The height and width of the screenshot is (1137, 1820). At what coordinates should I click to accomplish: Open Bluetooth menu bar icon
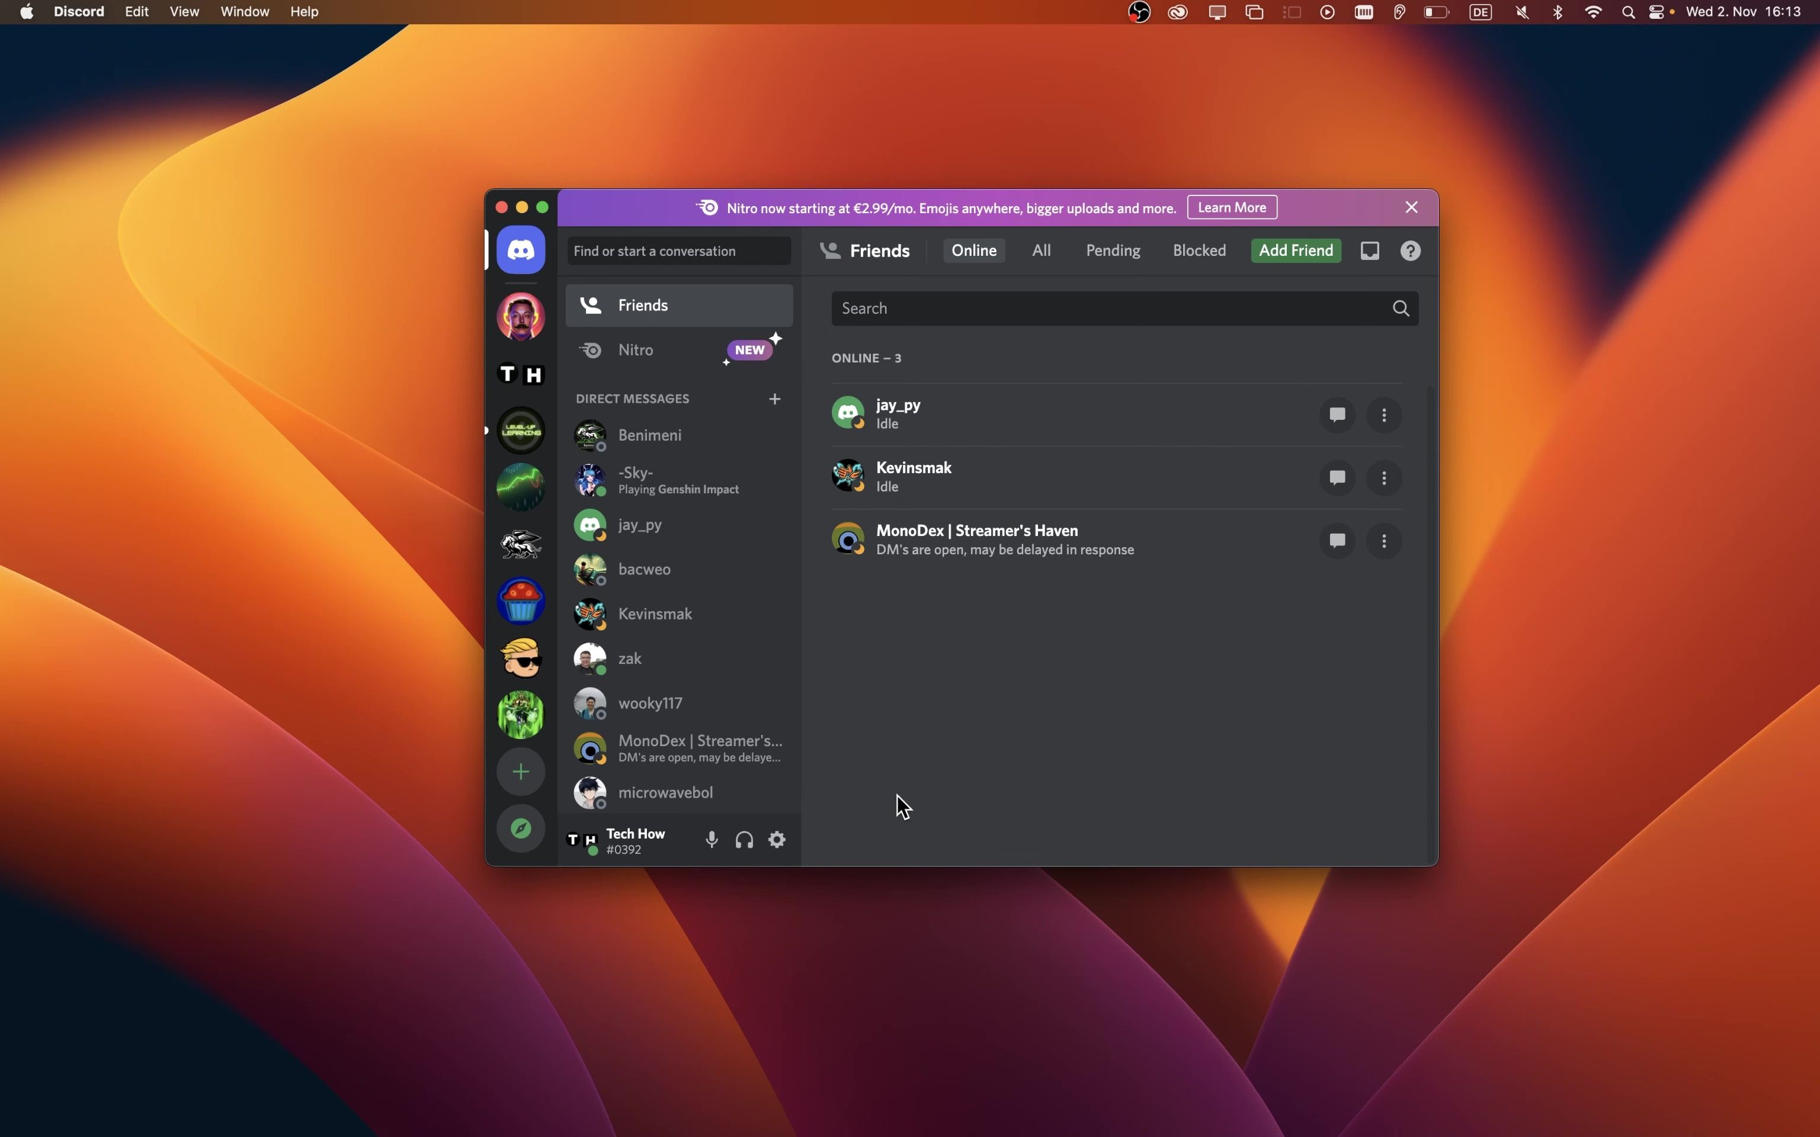coord(1558,12)
